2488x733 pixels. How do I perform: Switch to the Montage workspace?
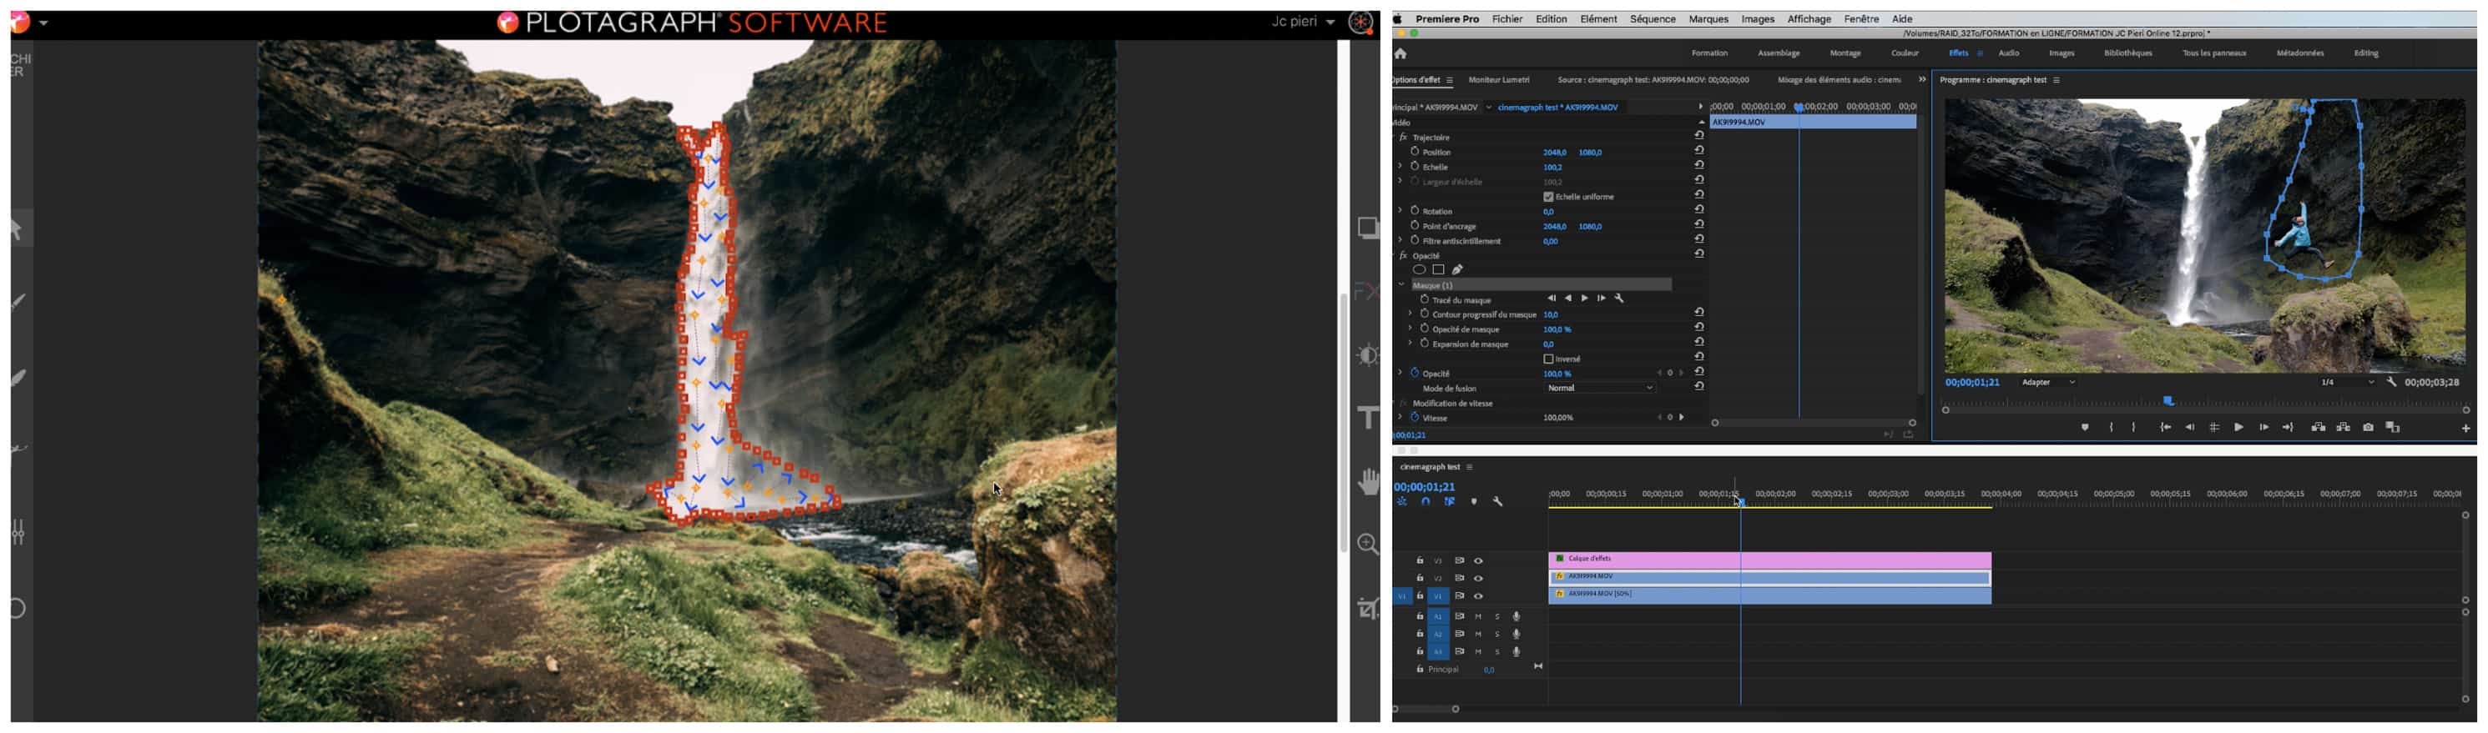coord(1845,53)
